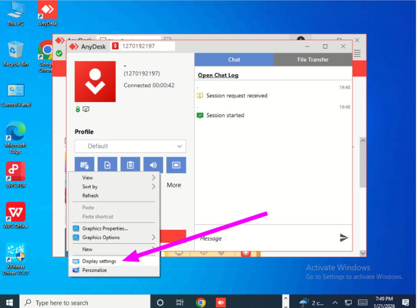418x308 pixels.
Task: Launch Microsoft Edge desktop shortcut
Action: [x=16, y=137]
